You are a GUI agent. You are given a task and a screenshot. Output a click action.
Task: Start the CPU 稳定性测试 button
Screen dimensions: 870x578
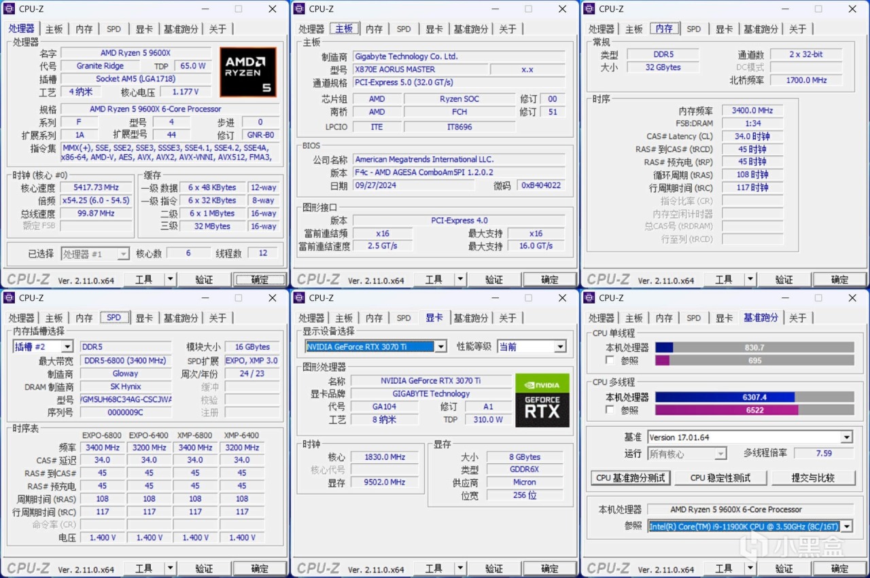coord(720,477)
